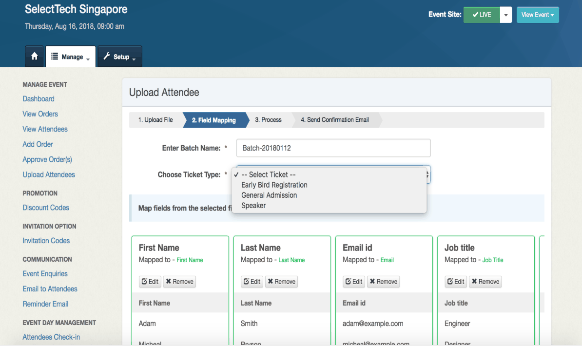Remove the Last Name field mapping
582x346 pixels.
(x=282, y=282)
